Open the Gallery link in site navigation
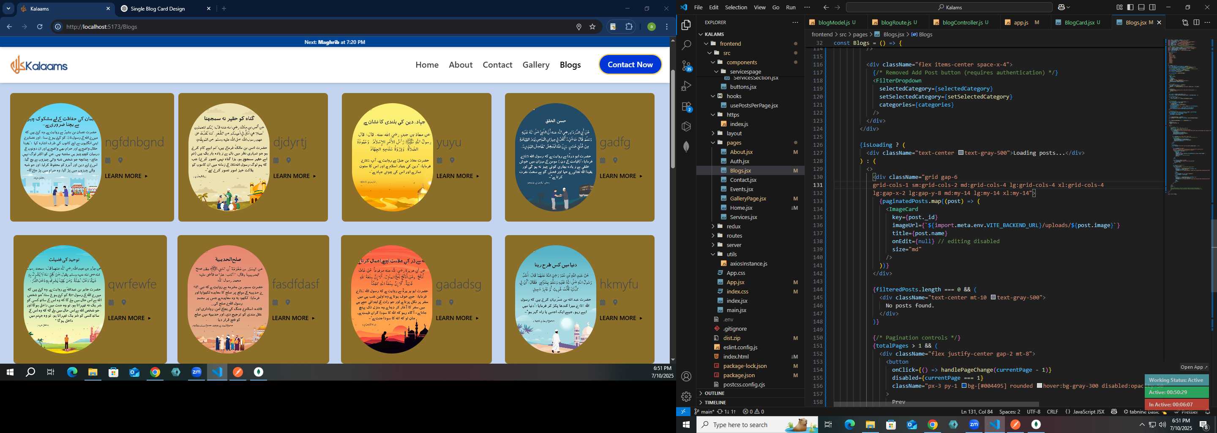The image size is (1217, 433). coord(536,65)
